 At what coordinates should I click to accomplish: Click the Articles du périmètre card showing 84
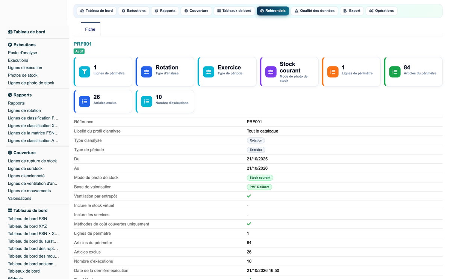tap(413, 72)
